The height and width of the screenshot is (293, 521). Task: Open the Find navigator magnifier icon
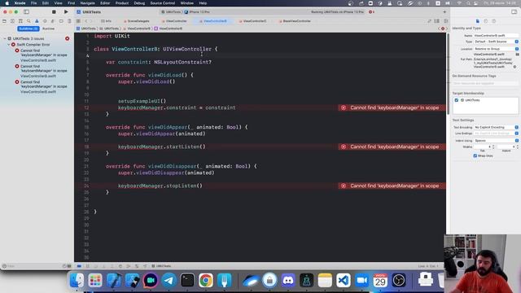28,21
